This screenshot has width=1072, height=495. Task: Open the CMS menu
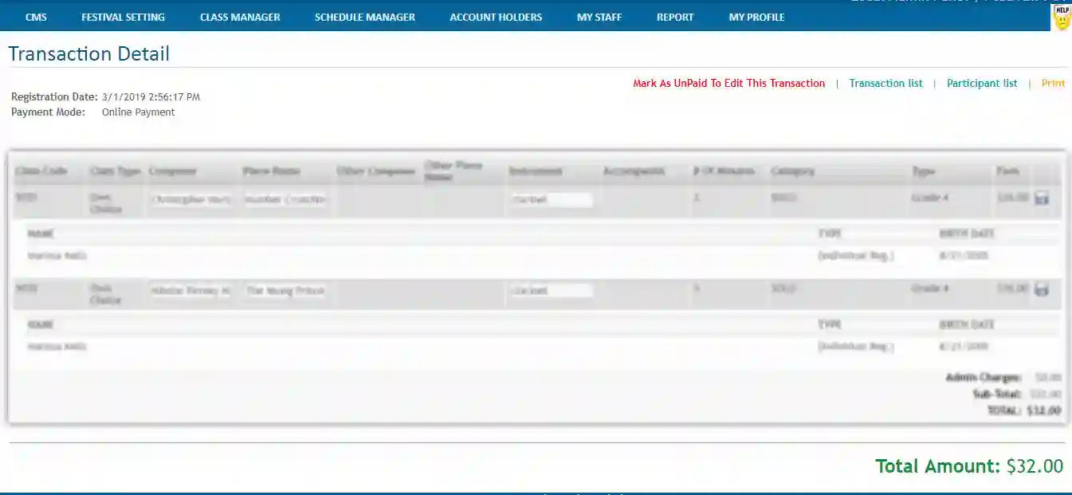[36, 17]
